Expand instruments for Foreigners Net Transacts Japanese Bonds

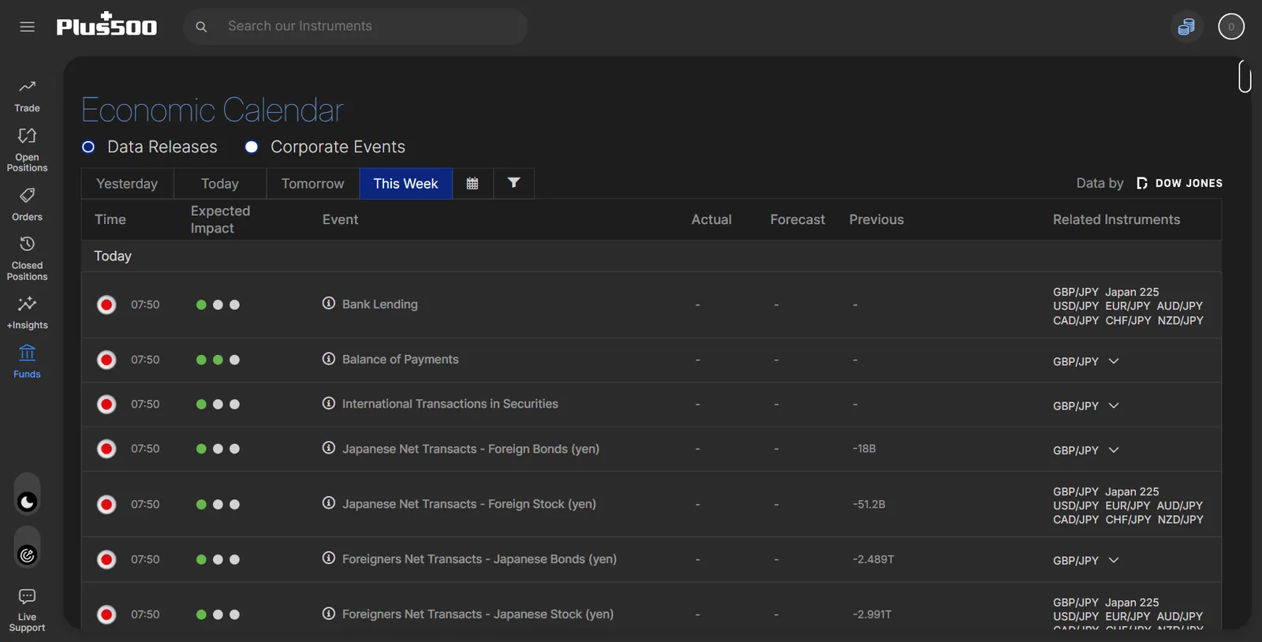1114,561
